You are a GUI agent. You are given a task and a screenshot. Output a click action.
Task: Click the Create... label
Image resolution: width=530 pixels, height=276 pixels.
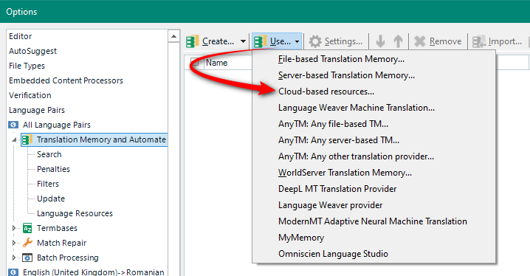218,41
